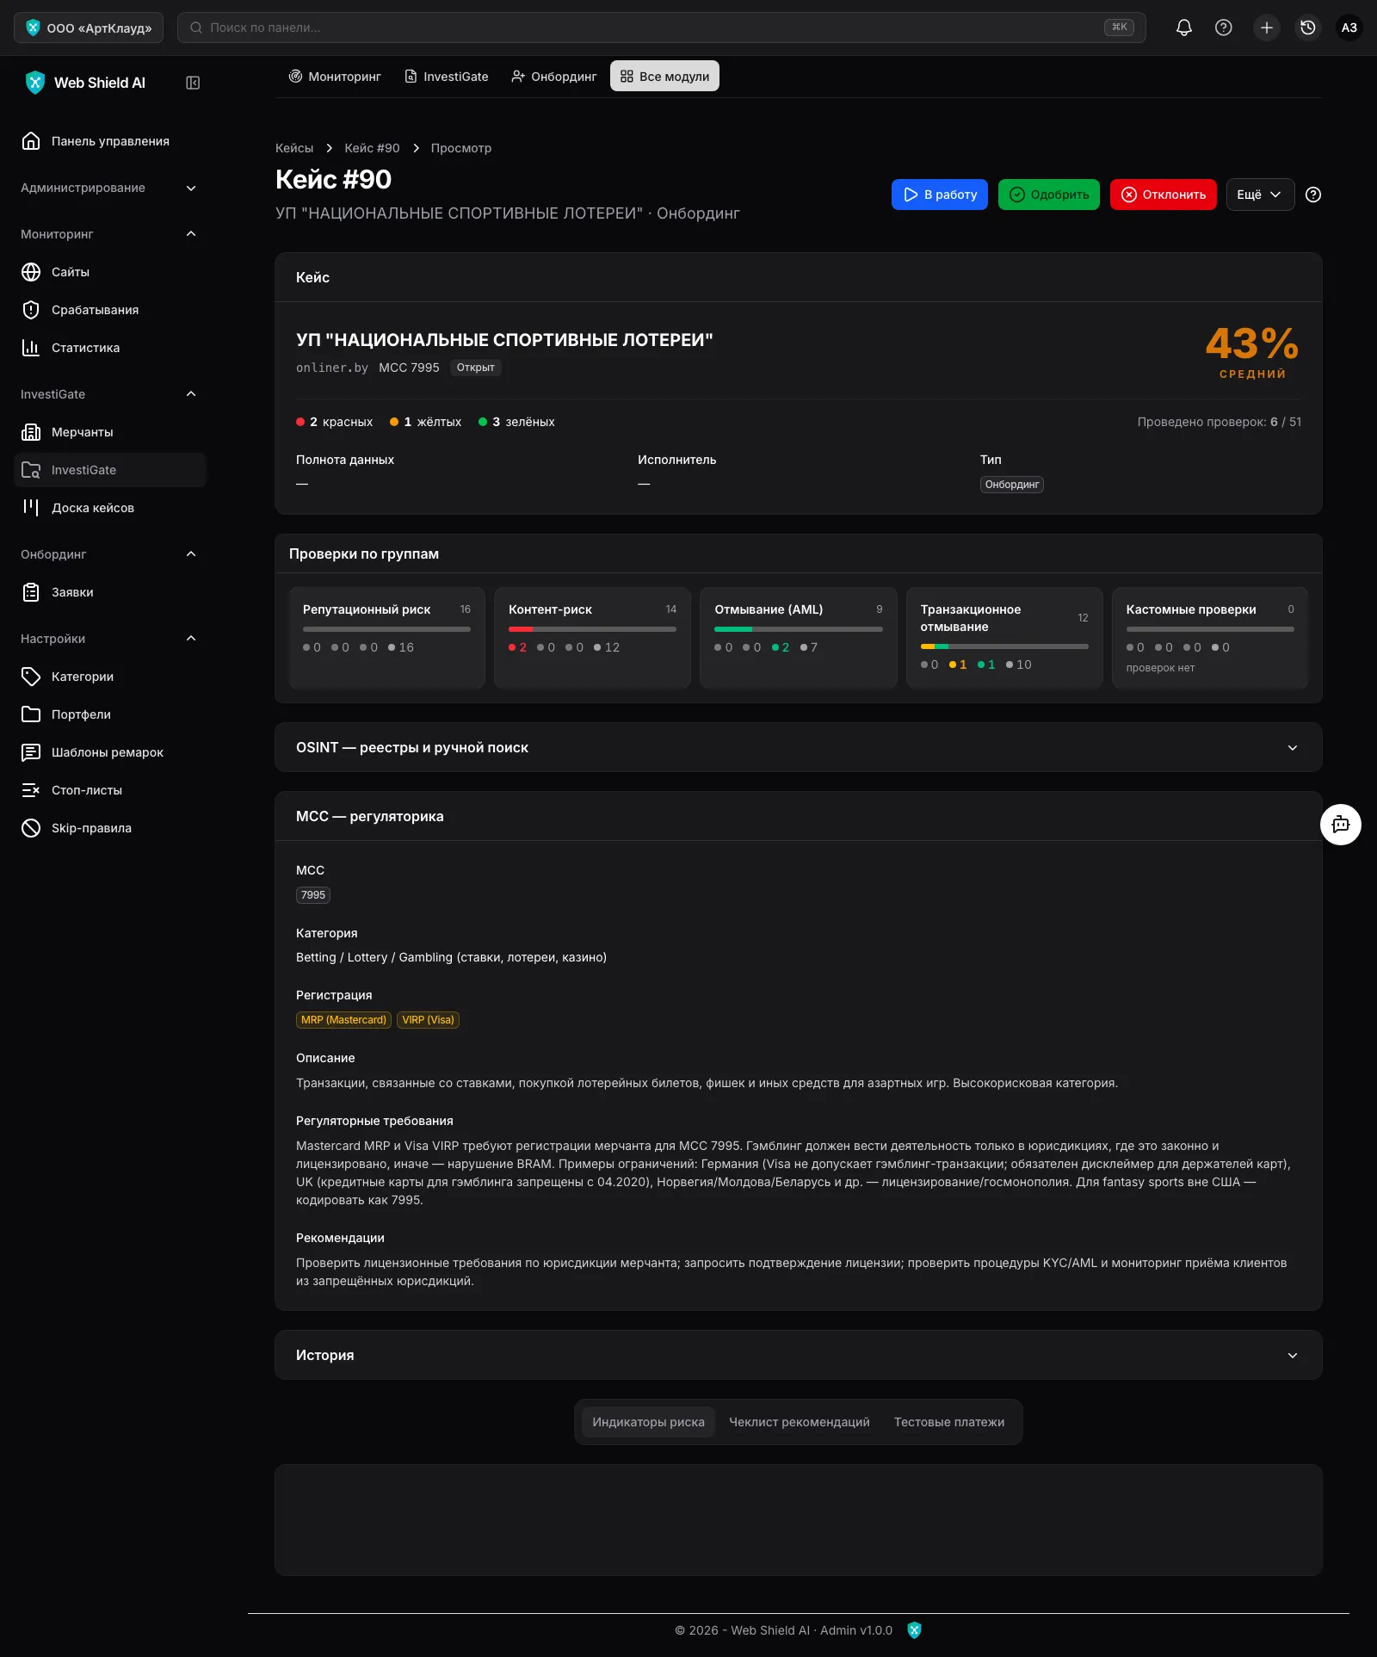
Task: Open the history clock icon in header
Action: pyautogui.click(x=1308, y=28)
